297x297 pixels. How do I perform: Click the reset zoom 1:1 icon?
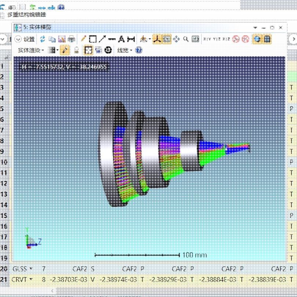click(x=195, y=39)
